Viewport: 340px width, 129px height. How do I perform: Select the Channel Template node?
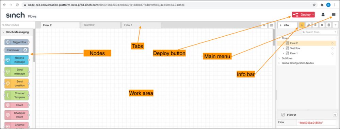tap(16, 95)
